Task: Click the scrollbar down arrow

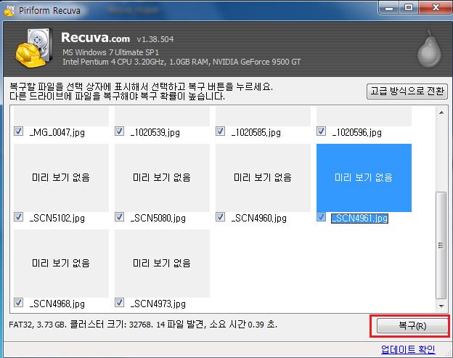Action: [x=441, y=306]
